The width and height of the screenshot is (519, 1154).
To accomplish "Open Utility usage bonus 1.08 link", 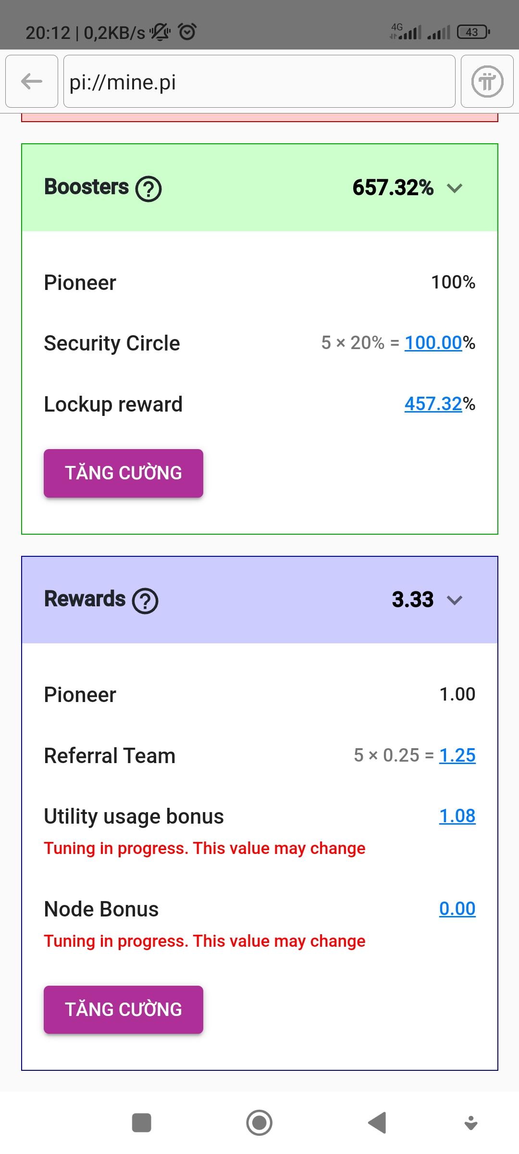I will click(x=457, y=816).
